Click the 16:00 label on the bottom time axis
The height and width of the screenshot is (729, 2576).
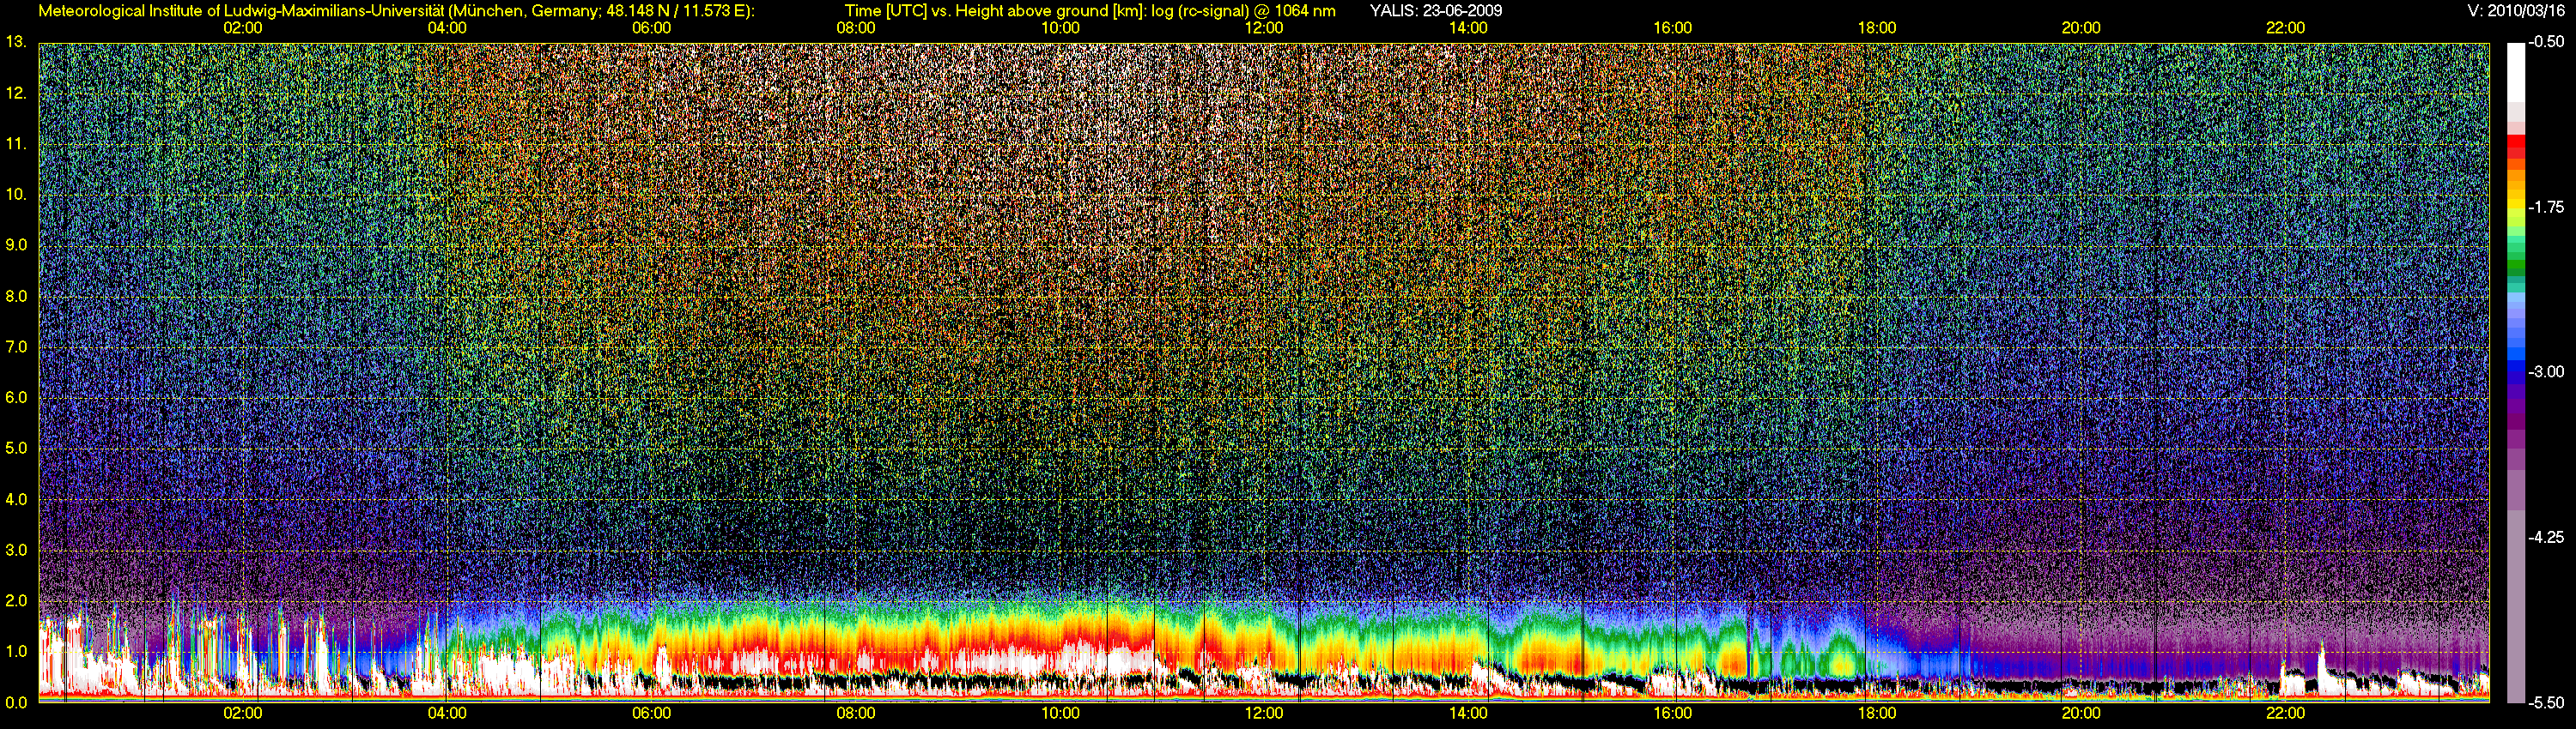point(1673,713)
